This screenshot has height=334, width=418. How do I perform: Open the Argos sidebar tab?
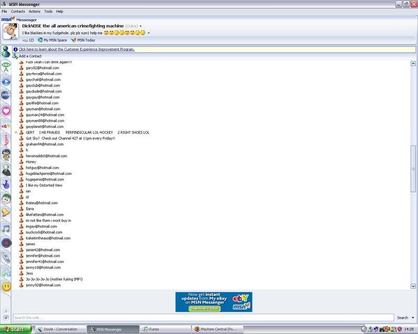6,140
